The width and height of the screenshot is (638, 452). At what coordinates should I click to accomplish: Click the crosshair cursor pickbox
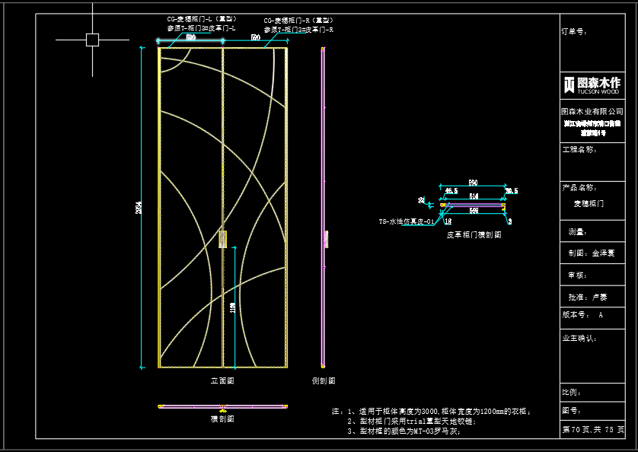click(x=92, y=40)
